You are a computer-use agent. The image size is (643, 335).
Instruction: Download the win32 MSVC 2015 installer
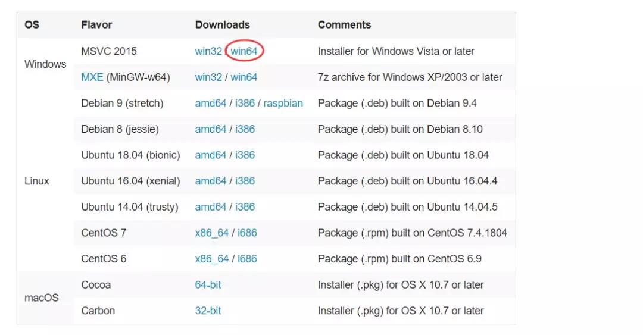pos(208,51)
